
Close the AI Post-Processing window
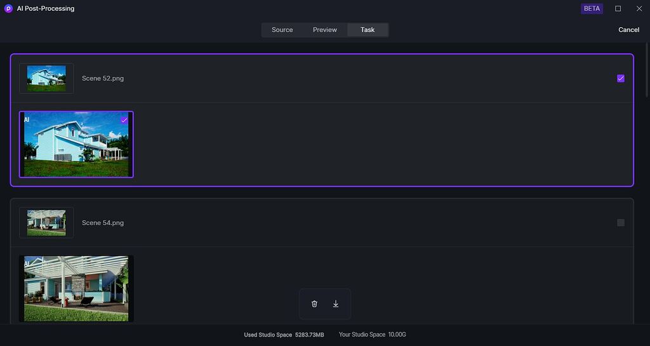(639, 9)
